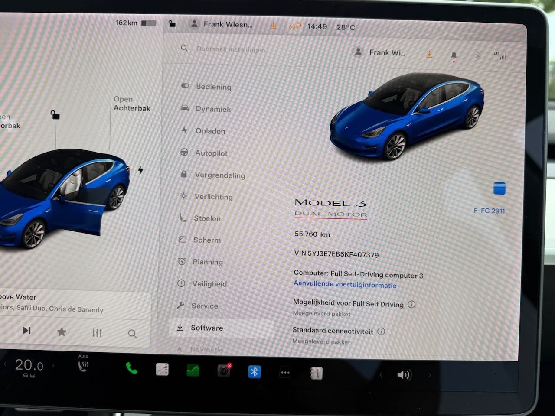The width and height of the screenshot is (555, 416).
Task: Open the Vergrendeling settings menu
Action: click(212, 175)
